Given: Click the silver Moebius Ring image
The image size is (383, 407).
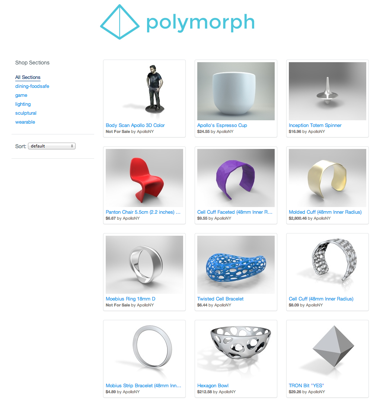Looking at the screenshot, I should point(144,265).
